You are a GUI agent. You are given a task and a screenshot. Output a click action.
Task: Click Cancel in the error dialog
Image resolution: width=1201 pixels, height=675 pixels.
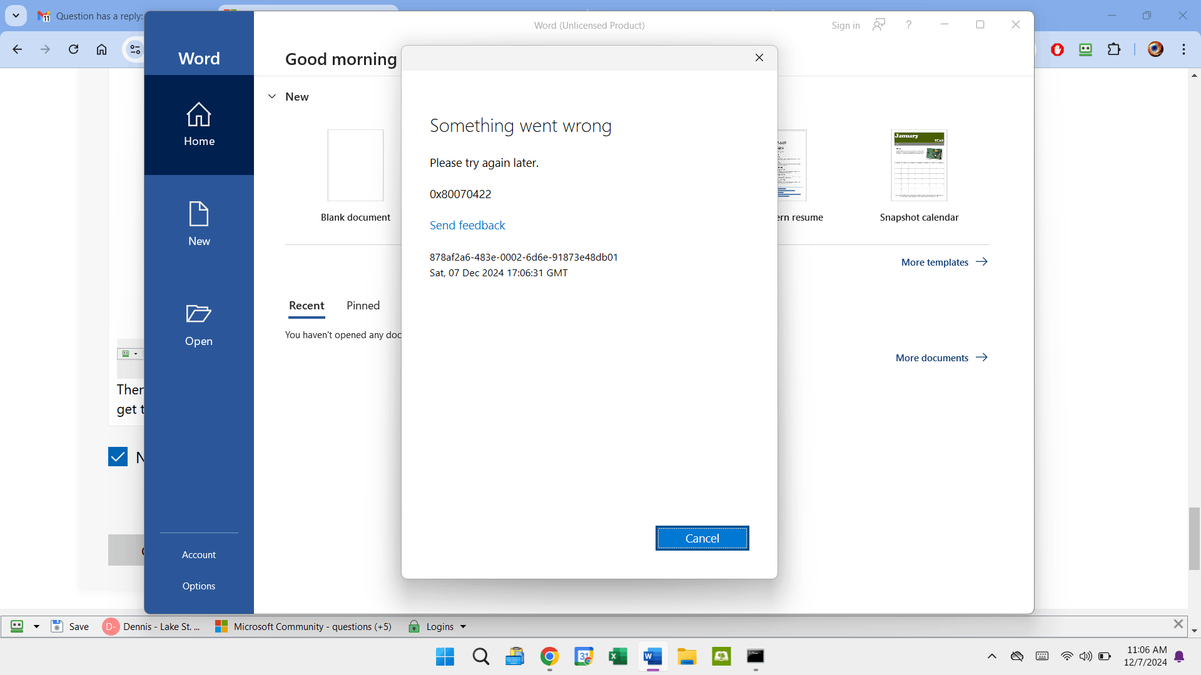coord(702,538)
